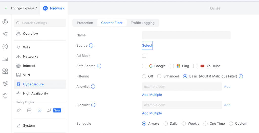Open High Availability settings

coord(40,94)
